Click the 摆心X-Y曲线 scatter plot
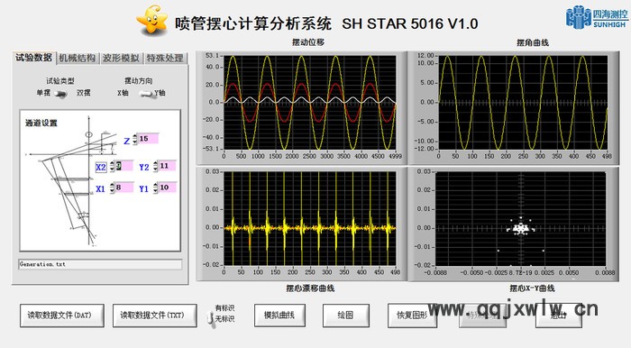This screenshot has height=348, width=631. 521,219
